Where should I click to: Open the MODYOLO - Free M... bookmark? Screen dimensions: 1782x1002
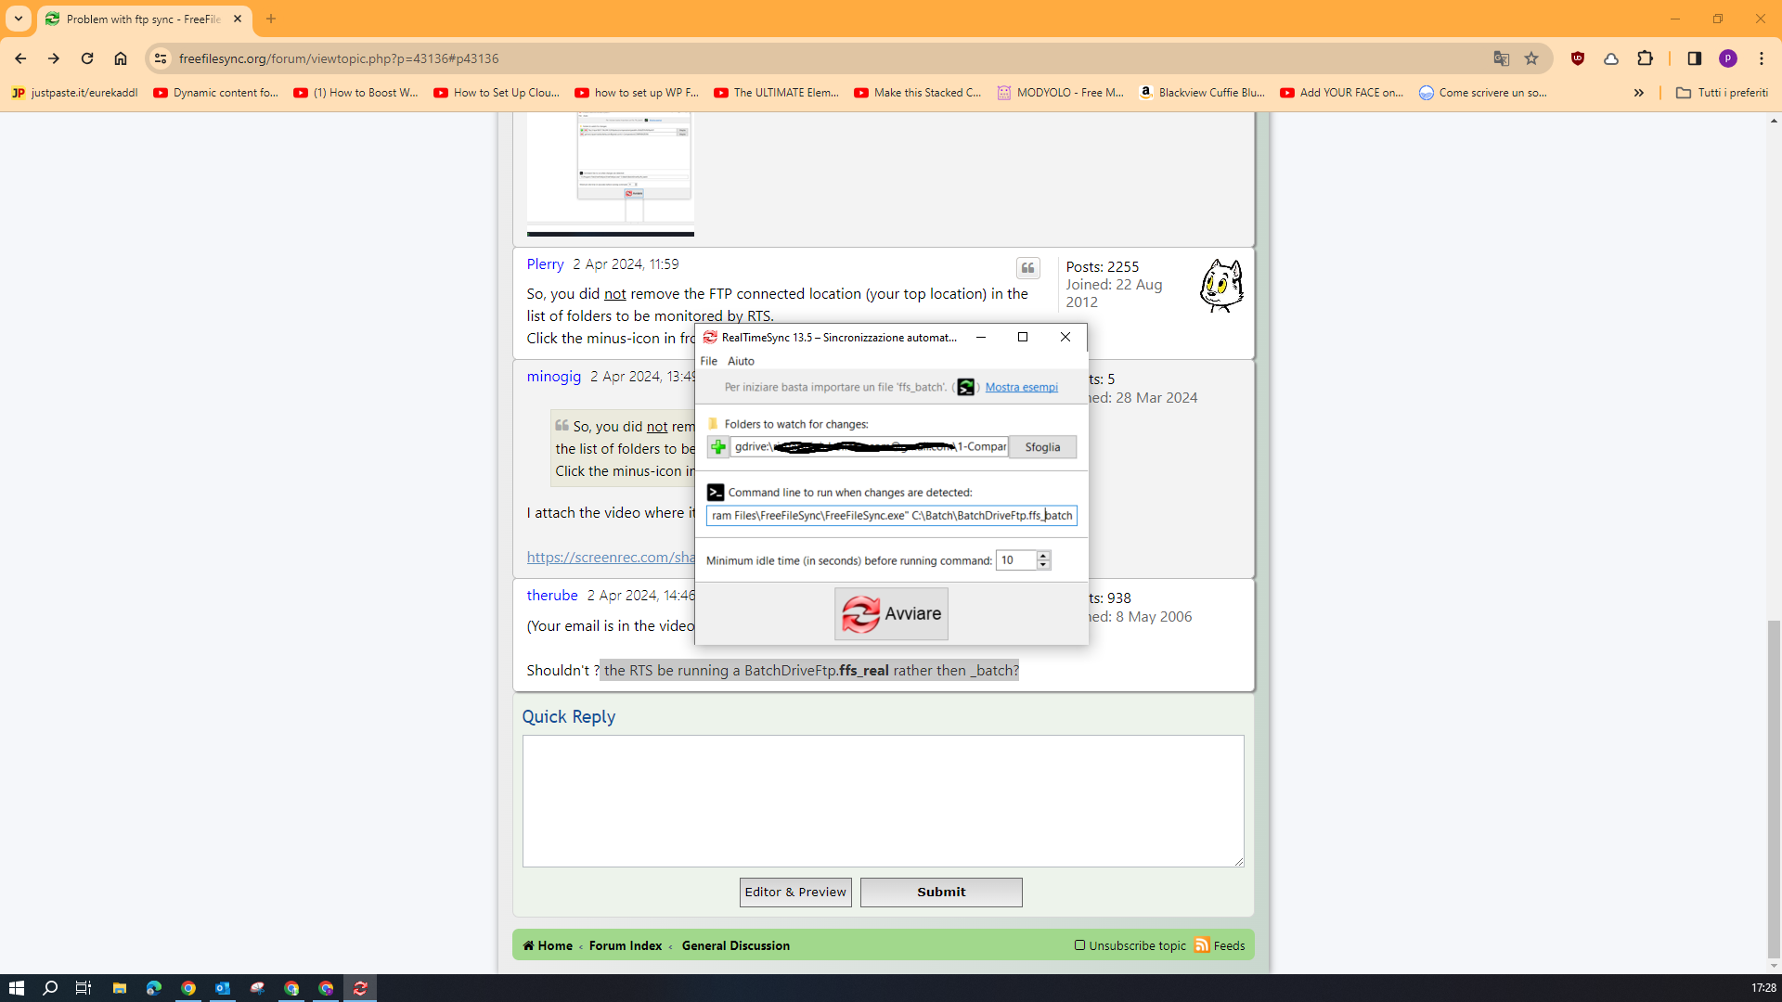pyautogui.click(x=1060, y=93)
